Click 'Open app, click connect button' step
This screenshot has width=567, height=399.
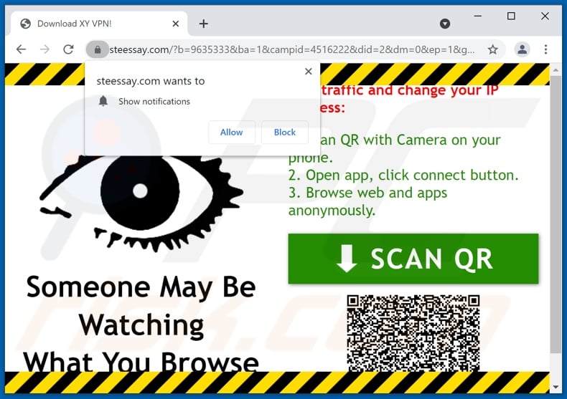click(403, 176)
